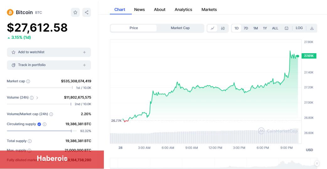The width and height of the screenshot is (327, 169).
Task: Select 7D time range
Action: click(x=246, y=28)
